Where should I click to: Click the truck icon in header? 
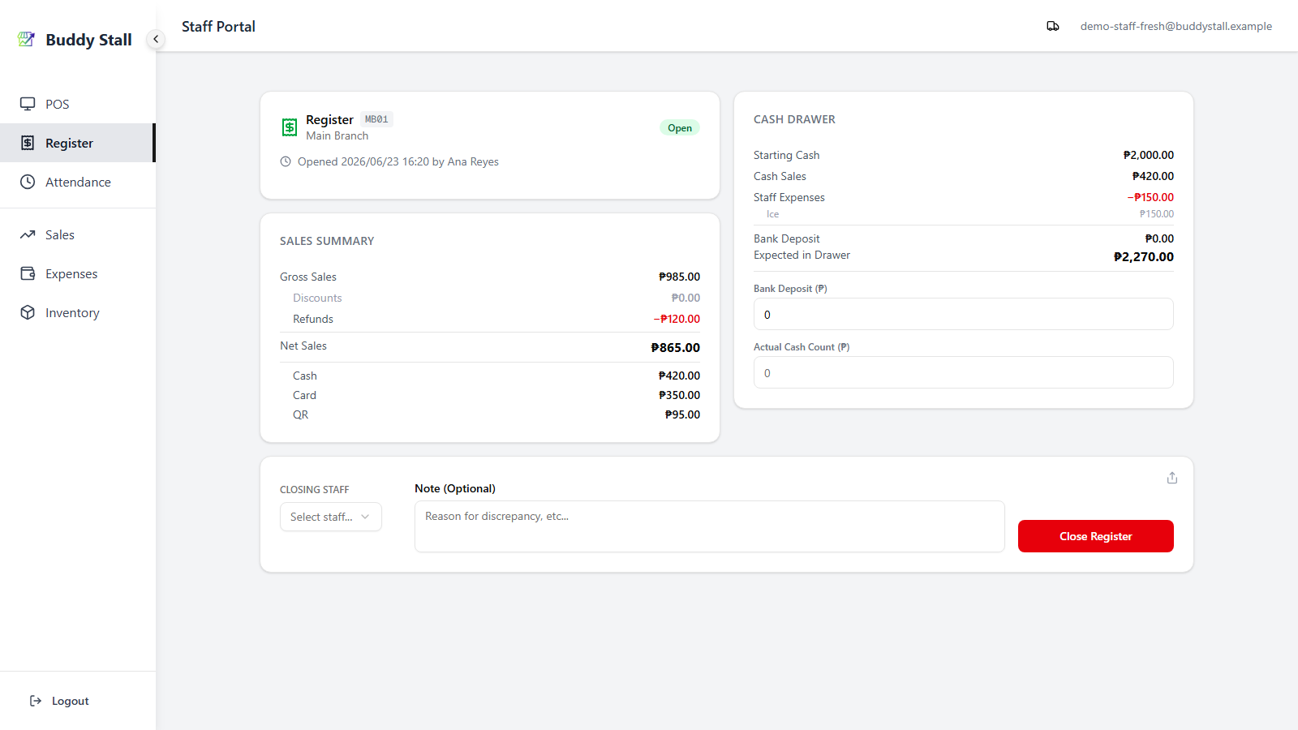point(1053,26)
